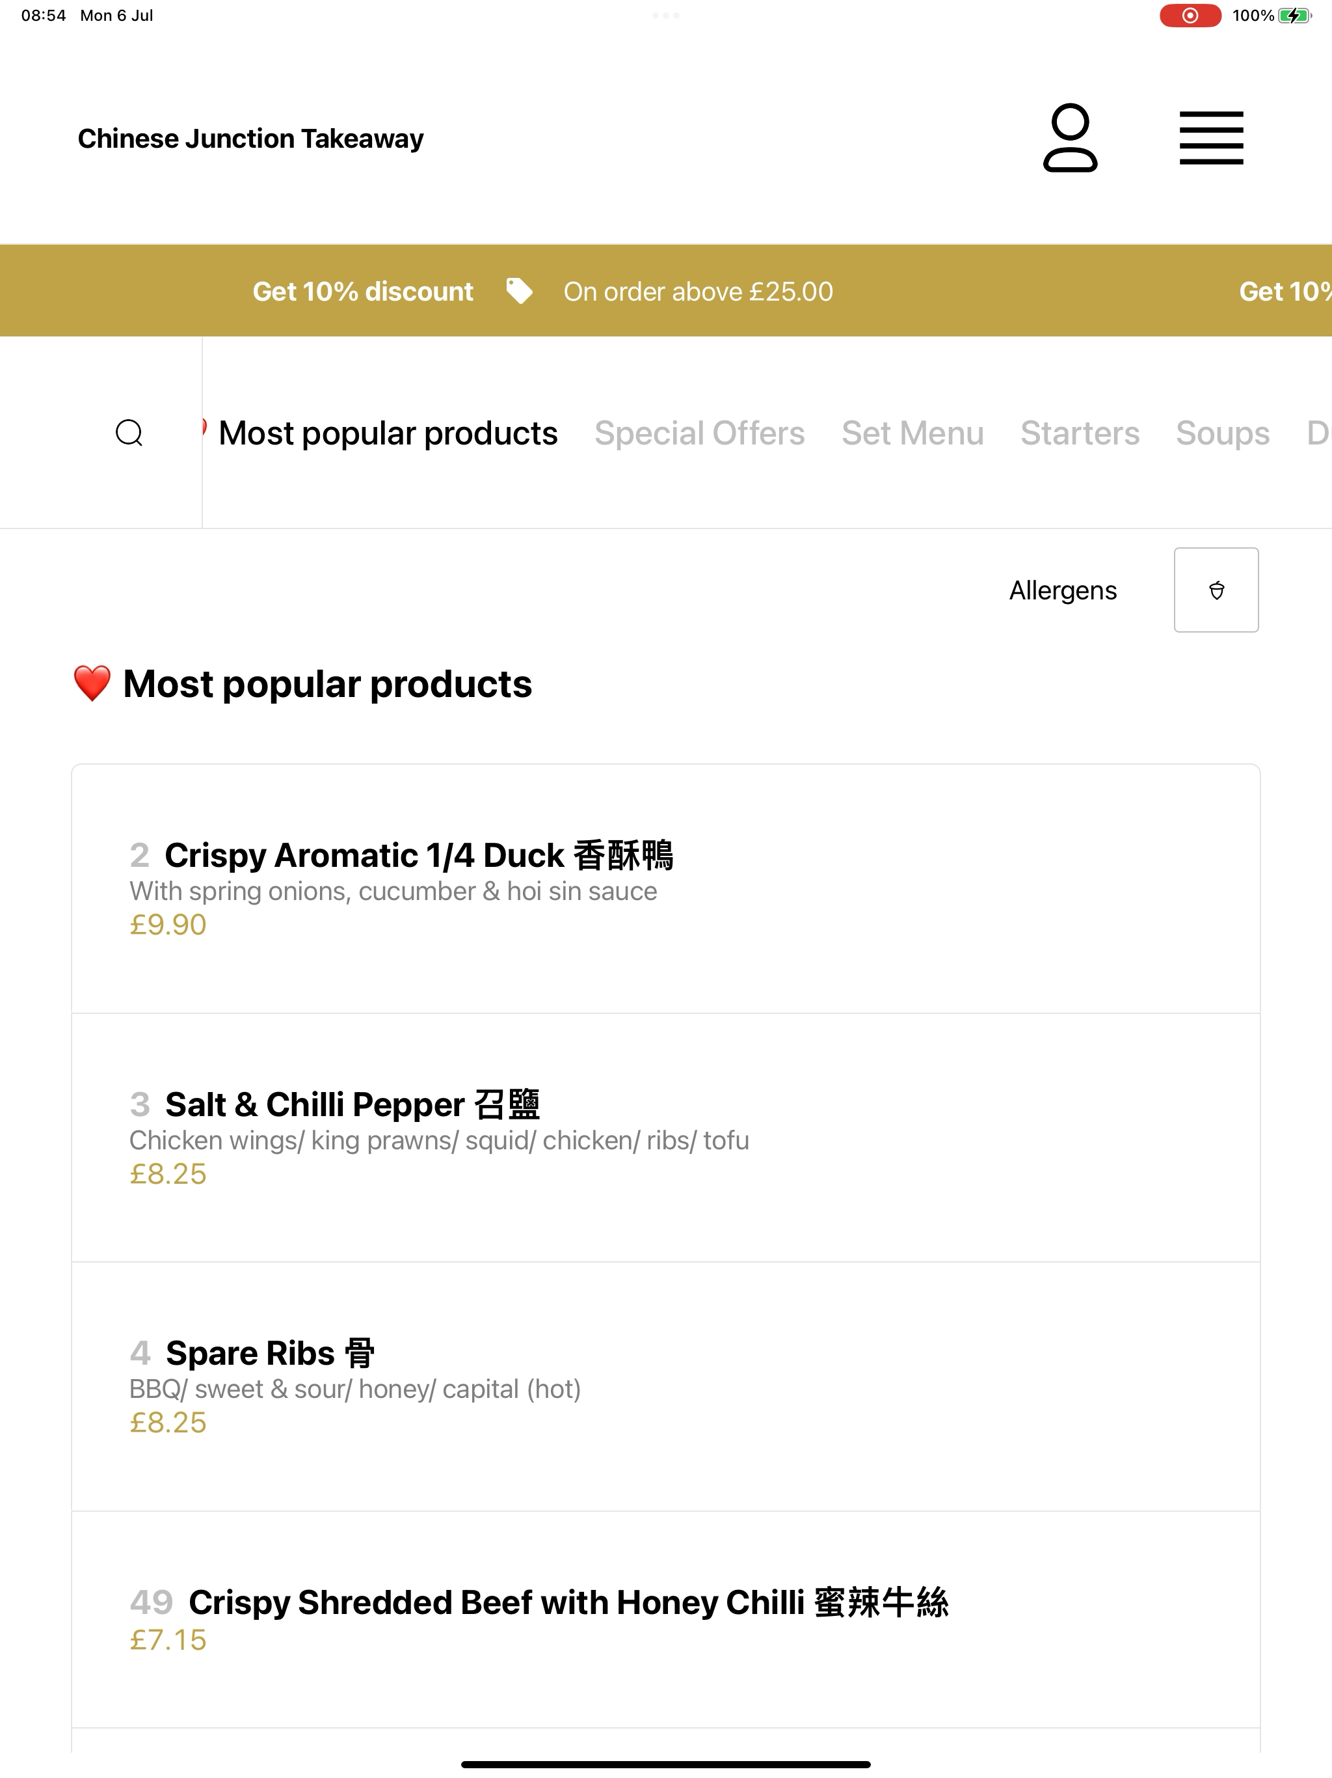Tap the search magnifier icon
Image resolution: width=1332 pixels, height=1778 pixels.
pos(129,432)
